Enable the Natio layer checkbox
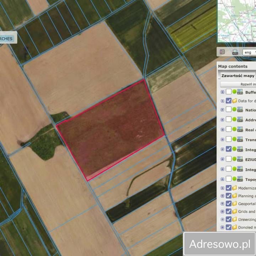 click(229, 110)
